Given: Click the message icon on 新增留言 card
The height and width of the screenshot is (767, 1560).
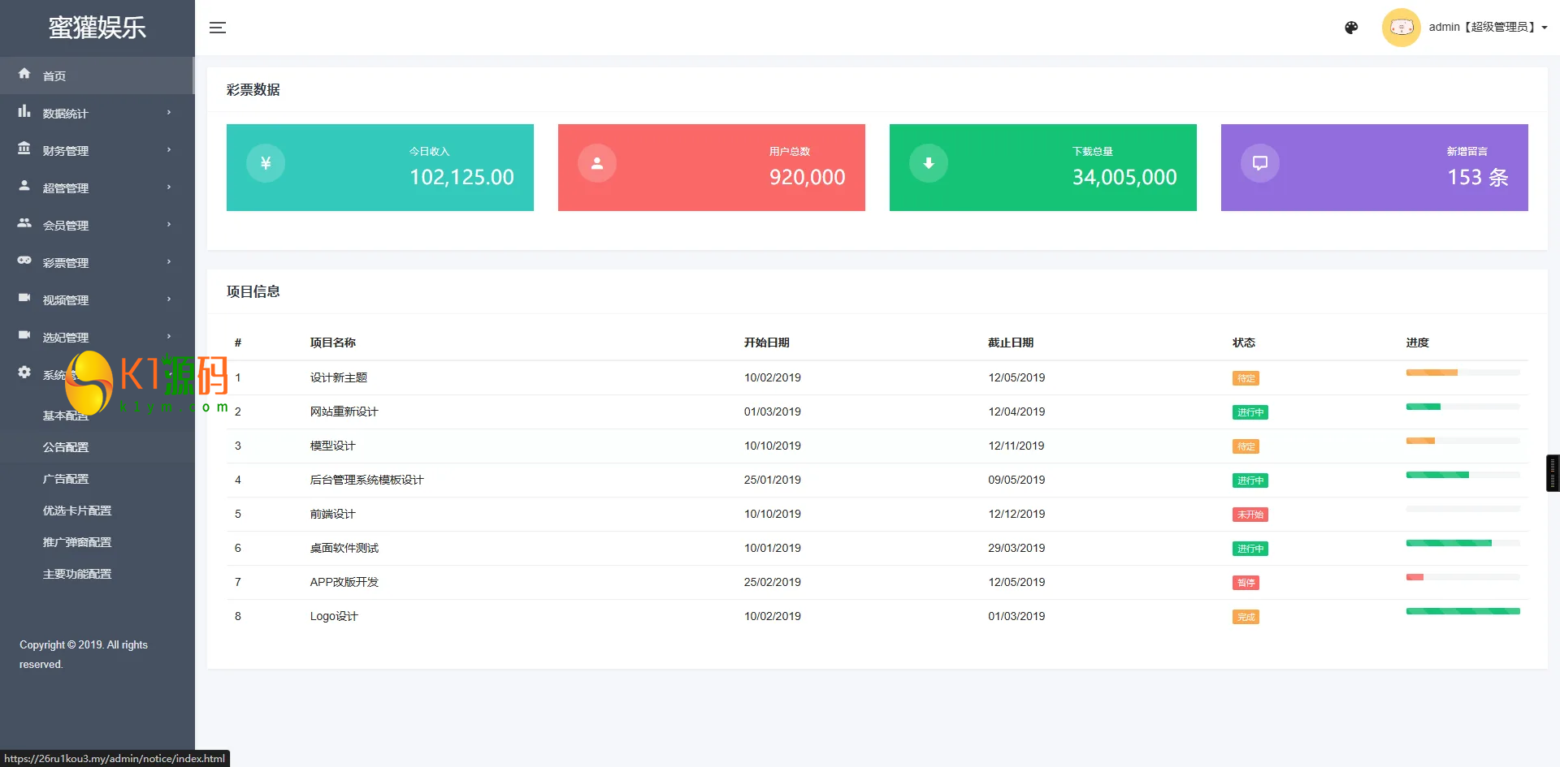Looking at the screenshot, I should [x=1260, y=163].
